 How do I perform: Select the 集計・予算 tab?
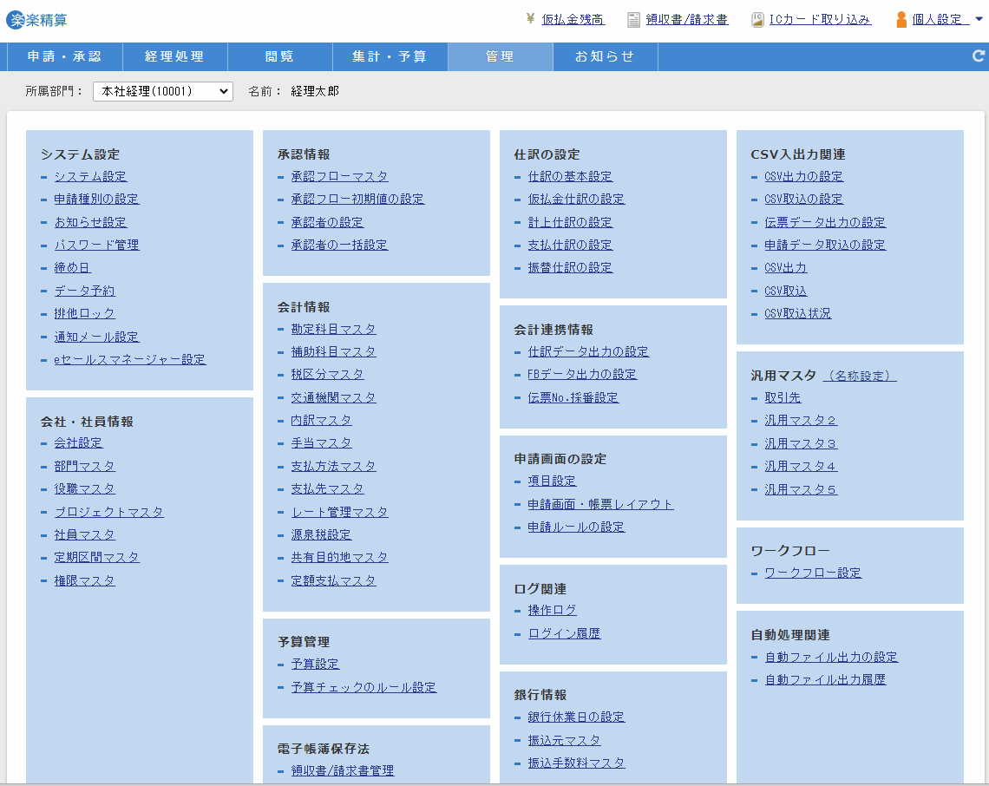pyautogui.click(x=390, y=56)
